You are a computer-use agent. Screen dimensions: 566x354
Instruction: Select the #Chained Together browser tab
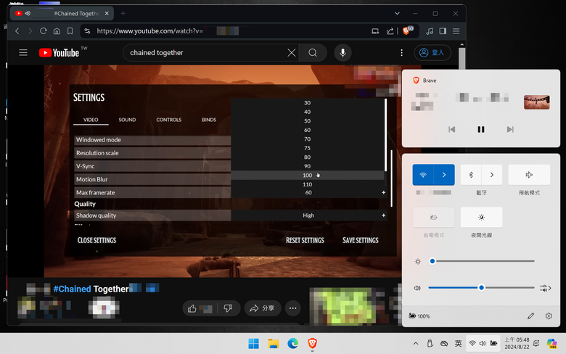click(x=62, y=13)
